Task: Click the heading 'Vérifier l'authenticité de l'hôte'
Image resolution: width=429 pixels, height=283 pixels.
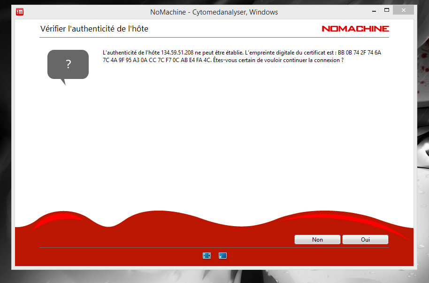Action: [x=94, y=29]
